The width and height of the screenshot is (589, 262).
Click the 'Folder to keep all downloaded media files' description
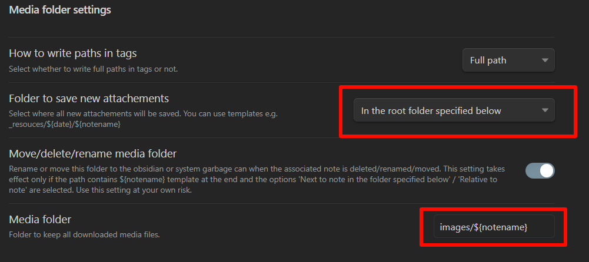pos(85,235)
